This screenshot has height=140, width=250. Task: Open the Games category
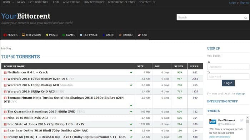69,35
